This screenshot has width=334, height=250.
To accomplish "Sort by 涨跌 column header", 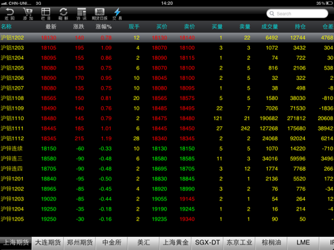I will (x=79, y=26).
